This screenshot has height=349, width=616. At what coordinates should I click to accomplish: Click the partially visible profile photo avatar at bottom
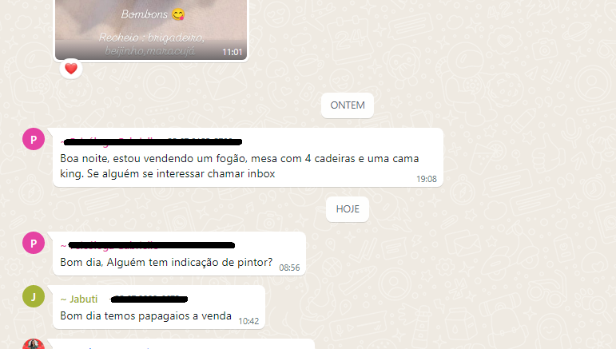coord(34,344)
